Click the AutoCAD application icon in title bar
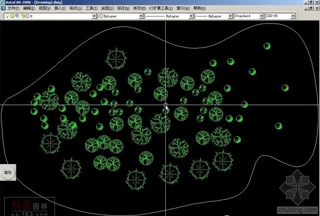Screen dimensions: 320x216 click(3, 3)
